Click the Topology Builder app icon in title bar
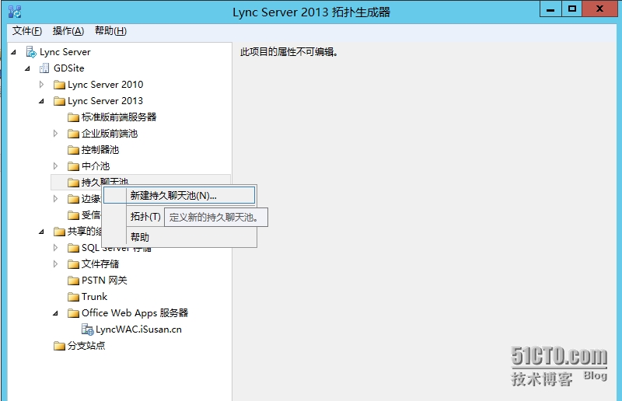 pos(15,12)
